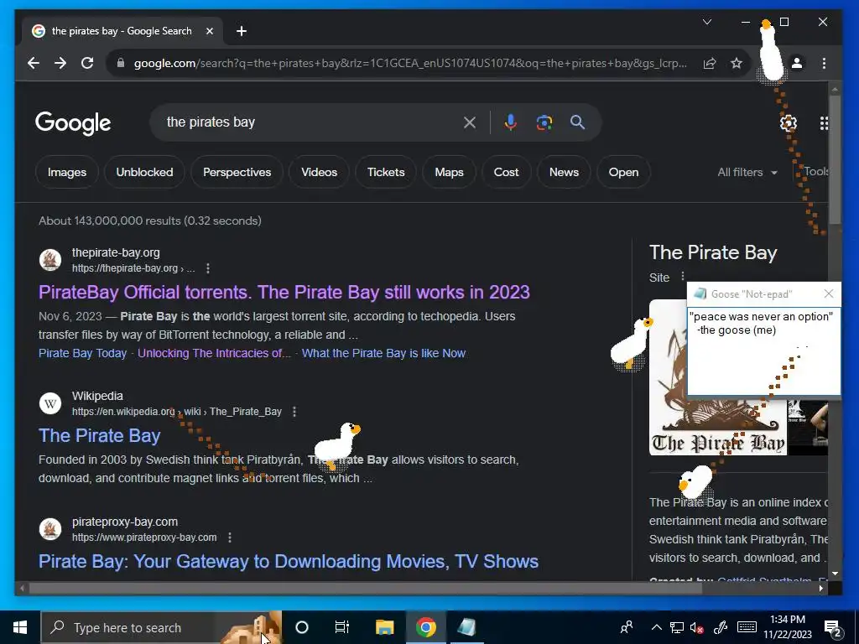Open the Chrome profile icon

click(797, 63)
